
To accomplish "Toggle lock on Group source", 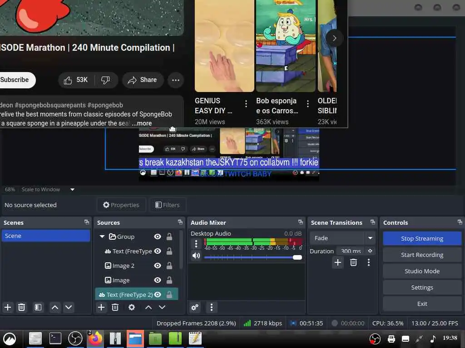I will point(169,237).
